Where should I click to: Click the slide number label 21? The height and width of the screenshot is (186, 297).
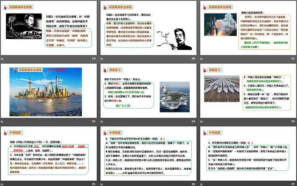tap(293, 59)
